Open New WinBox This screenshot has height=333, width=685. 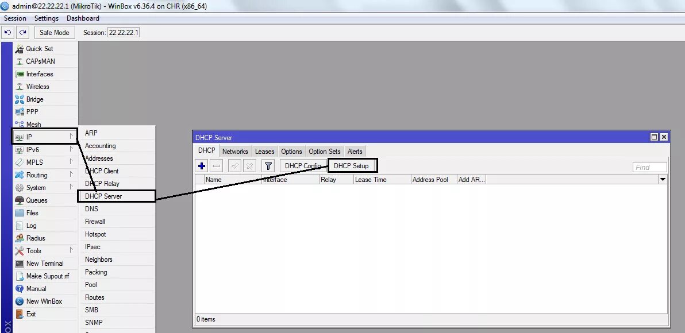click(x=44, y=301)
